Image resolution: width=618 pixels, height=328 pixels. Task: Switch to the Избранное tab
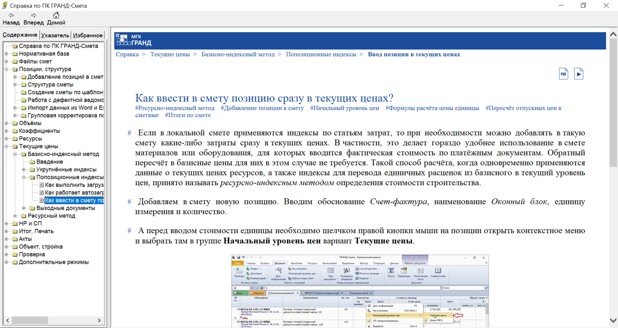[x=87, y=35]
